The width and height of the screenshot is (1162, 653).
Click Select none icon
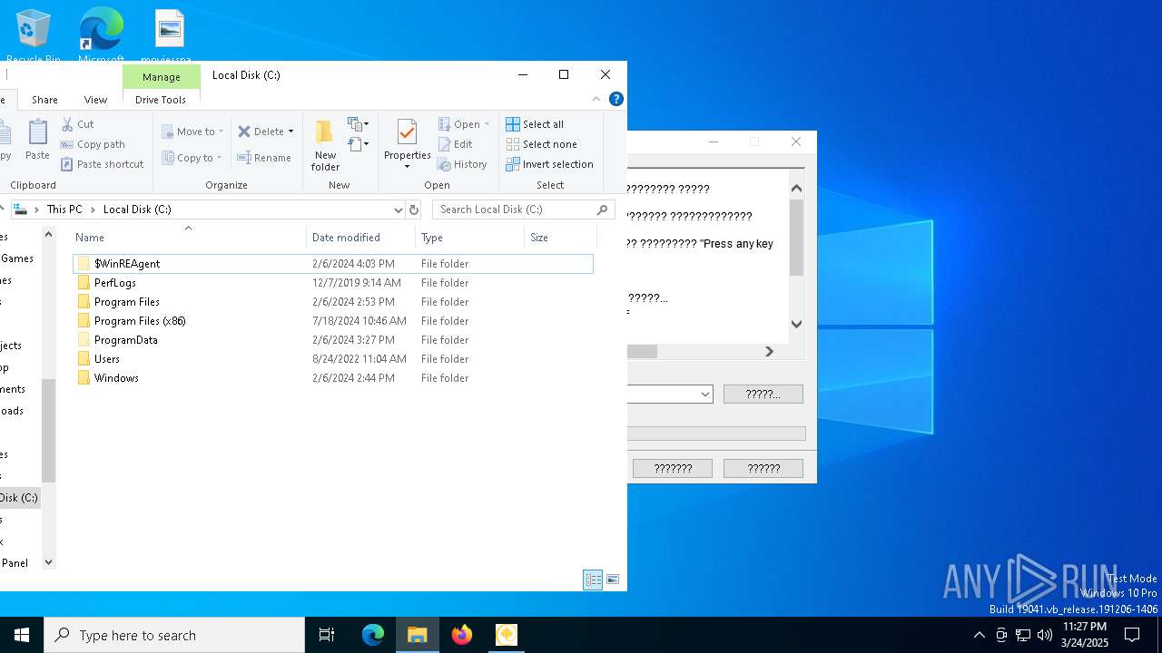click(513, 144)
